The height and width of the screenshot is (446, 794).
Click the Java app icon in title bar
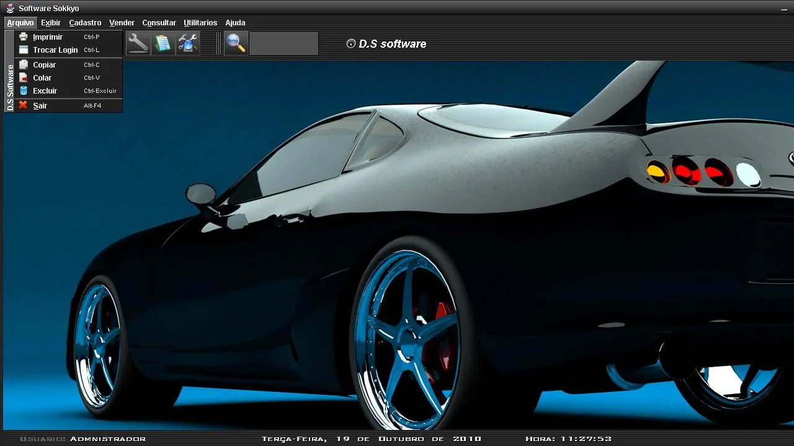[x=10, y=9]
